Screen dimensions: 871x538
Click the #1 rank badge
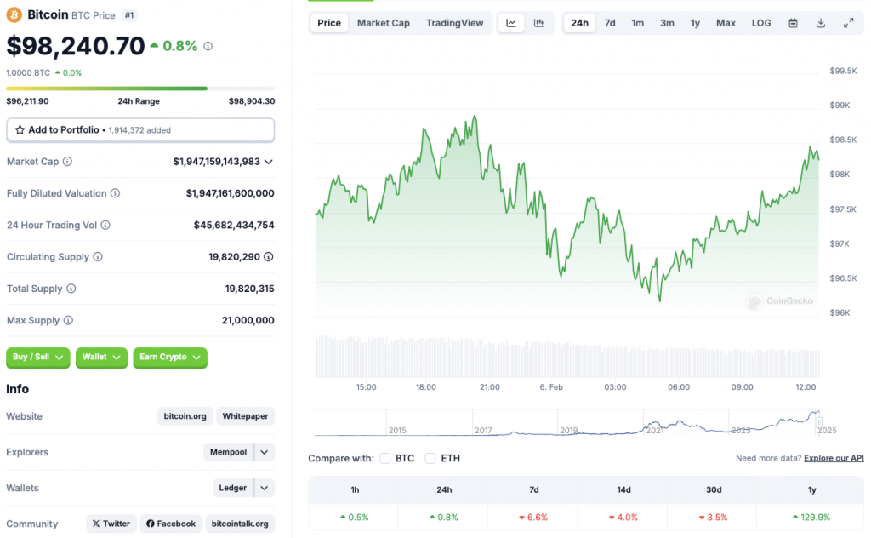click(129, 15)
